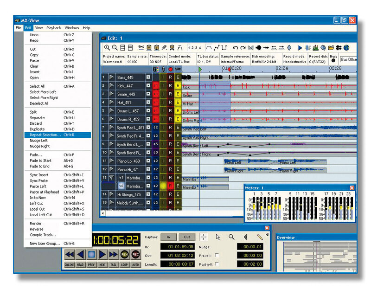Click the Capture In button

click(168, 237)
